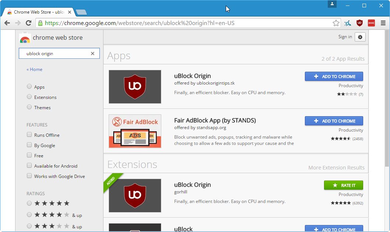This screenshot has height=232, width=390.
Task: Open the Chrome hamburger menu
Action: [383, 23]
